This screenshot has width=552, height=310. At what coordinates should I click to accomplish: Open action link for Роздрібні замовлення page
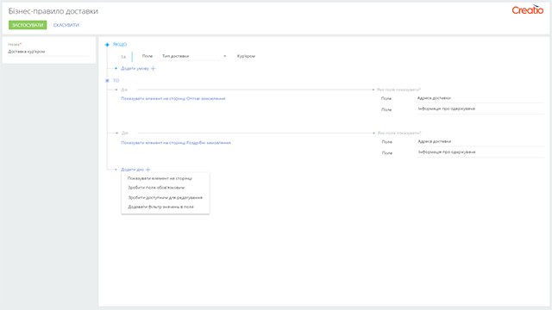[176, 143]
